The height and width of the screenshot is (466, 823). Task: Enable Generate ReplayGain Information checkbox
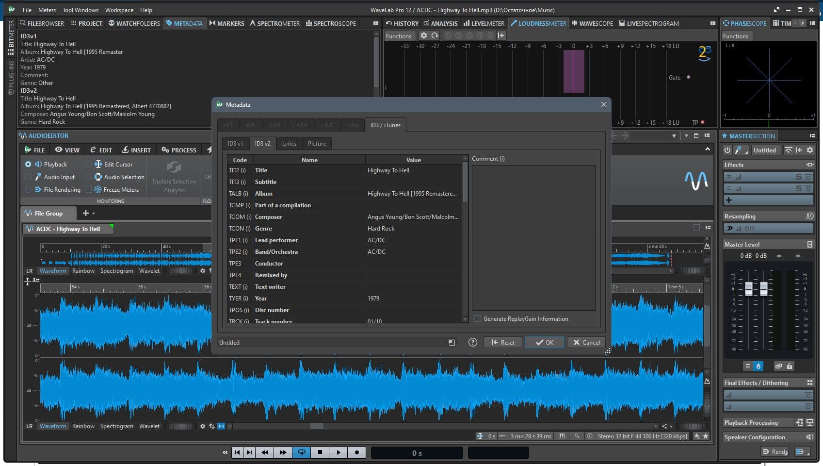pos(478,319)
